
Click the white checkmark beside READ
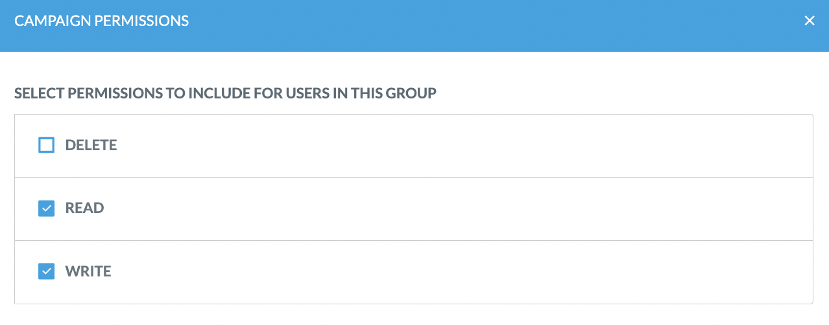point(46,208)
